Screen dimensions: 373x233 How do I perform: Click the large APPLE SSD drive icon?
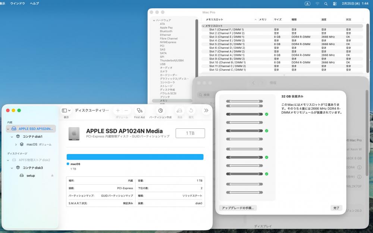74,134
